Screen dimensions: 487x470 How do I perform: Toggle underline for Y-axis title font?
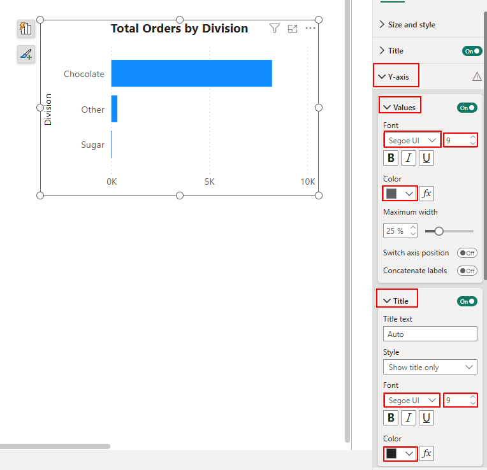tap(426, 418)
